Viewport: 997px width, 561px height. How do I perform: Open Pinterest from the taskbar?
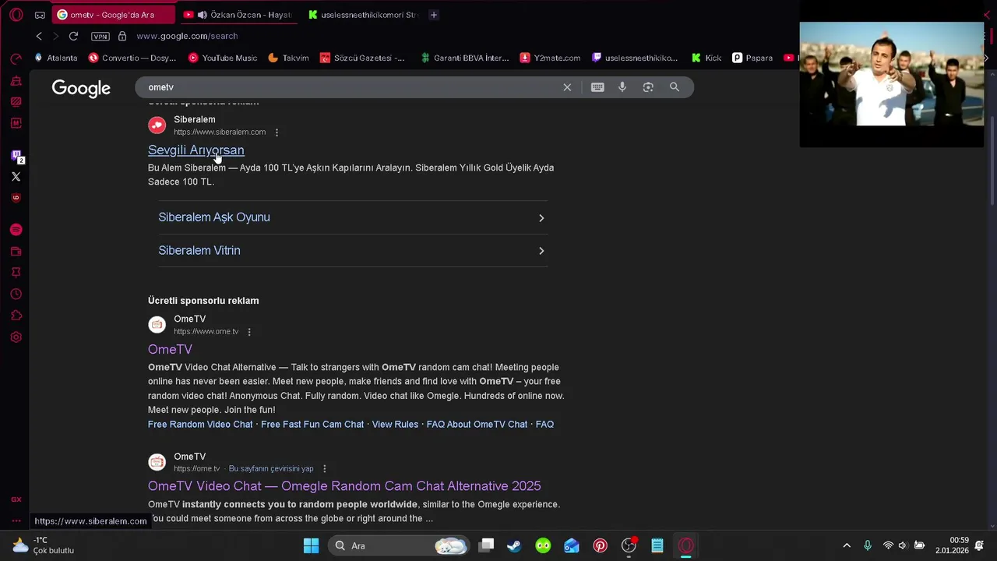[x=600, y=545]
